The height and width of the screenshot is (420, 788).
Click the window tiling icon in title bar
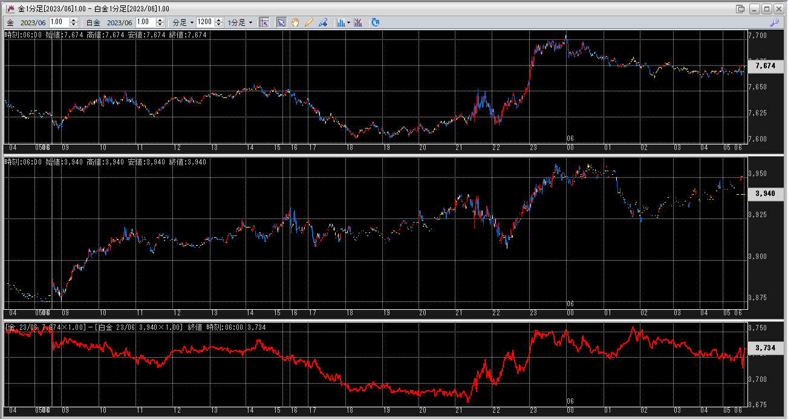coord(740,9)
